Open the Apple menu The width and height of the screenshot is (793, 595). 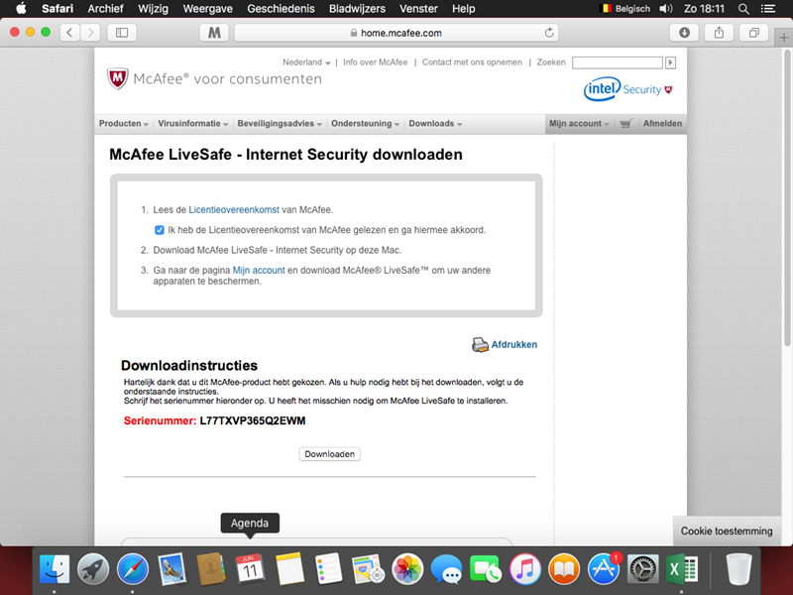(x=21, y=9)
